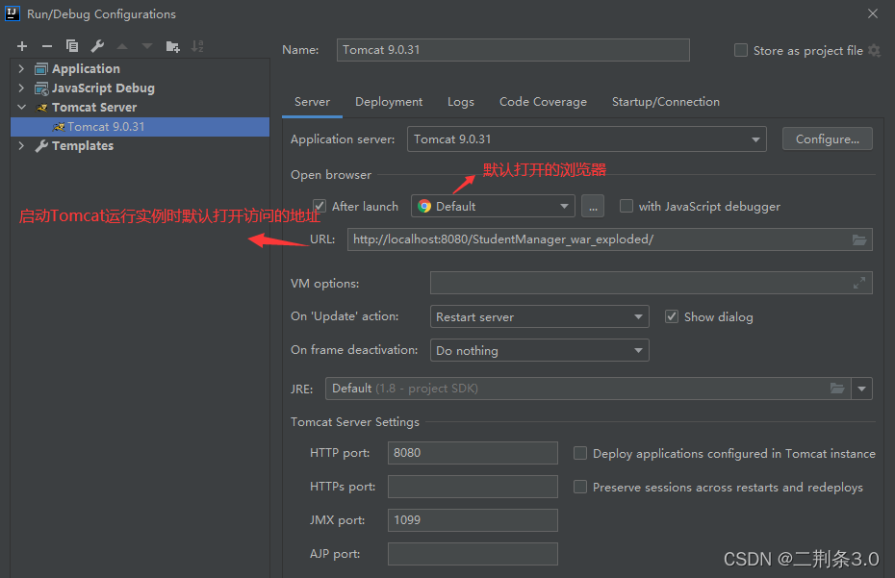Image resolution: width=895 pixels, height=578 pixels.
Task: Add a new configuration with plus icon
Action: pos(22,46)
